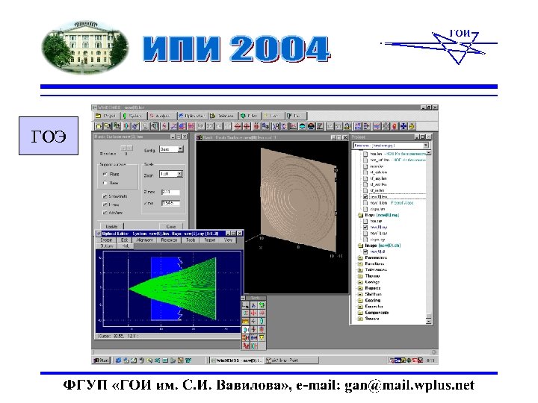Open the Project menu tab
The width and height of the screenshot is (538, 403).
[x=107, y=116]
